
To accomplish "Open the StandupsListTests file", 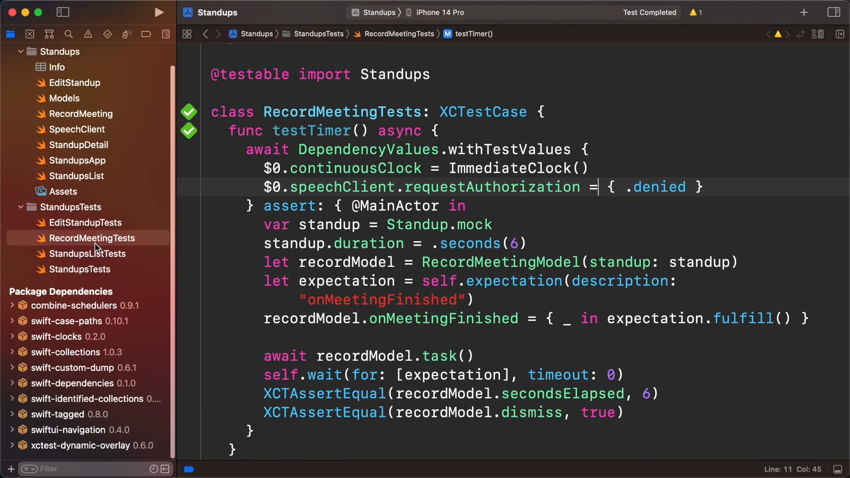I will (88, 254).
